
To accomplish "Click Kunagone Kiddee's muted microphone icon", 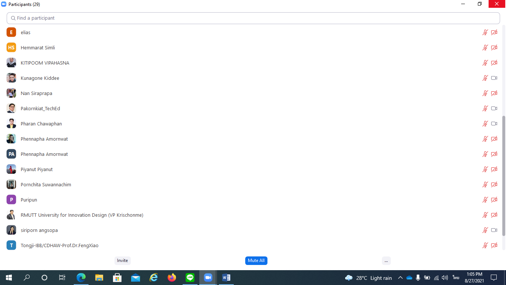I will [485, 78].
